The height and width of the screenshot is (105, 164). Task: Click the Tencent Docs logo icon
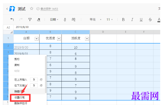pyautogui.click(x=12, y=9)
